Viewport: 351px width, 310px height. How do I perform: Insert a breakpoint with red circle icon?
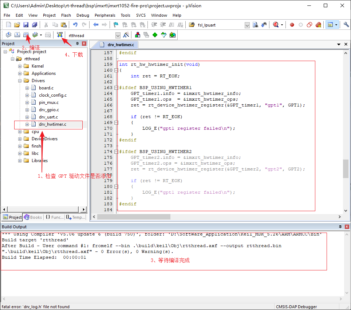[x=292, y=25]
